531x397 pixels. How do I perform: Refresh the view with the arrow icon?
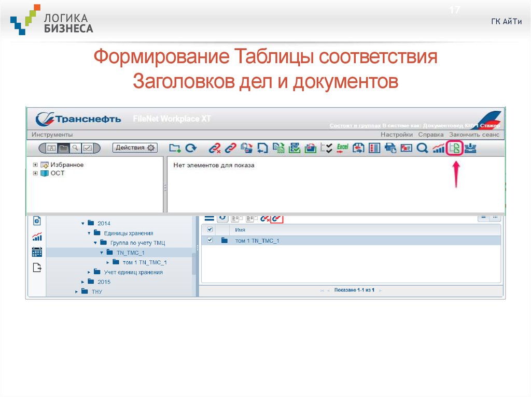[x=191, y=148]
